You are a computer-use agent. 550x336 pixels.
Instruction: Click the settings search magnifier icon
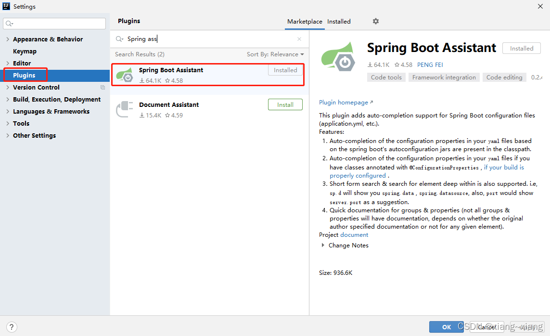pyautogui.click(x=10, y=24)
